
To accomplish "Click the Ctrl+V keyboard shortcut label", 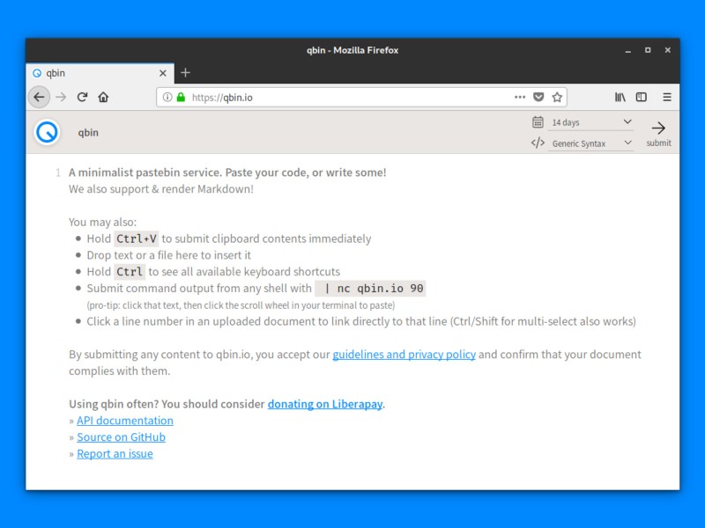I will (137, 238).
